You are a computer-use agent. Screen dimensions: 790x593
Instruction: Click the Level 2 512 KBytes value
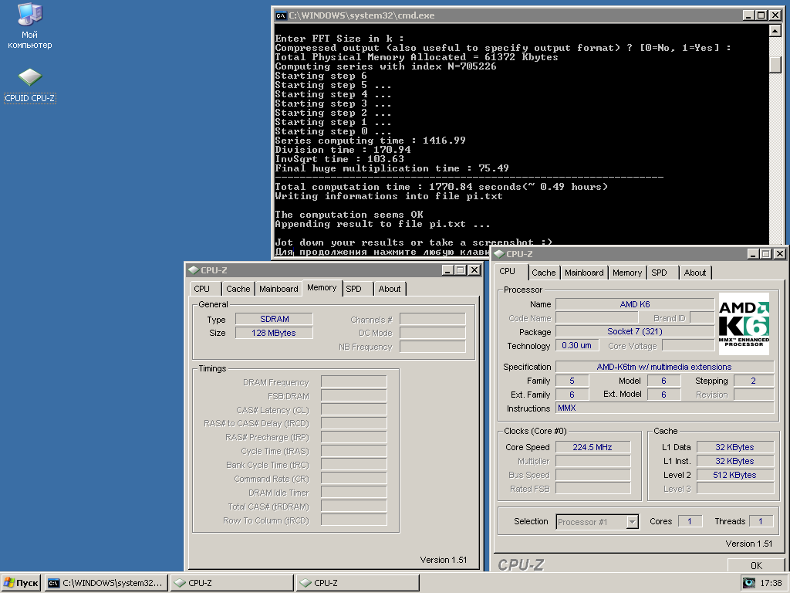coord(734,475)
